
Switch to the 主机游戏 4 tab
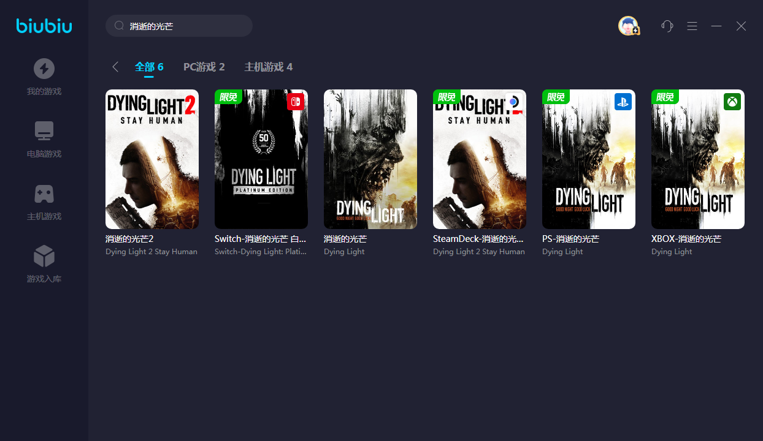point(268,67)
